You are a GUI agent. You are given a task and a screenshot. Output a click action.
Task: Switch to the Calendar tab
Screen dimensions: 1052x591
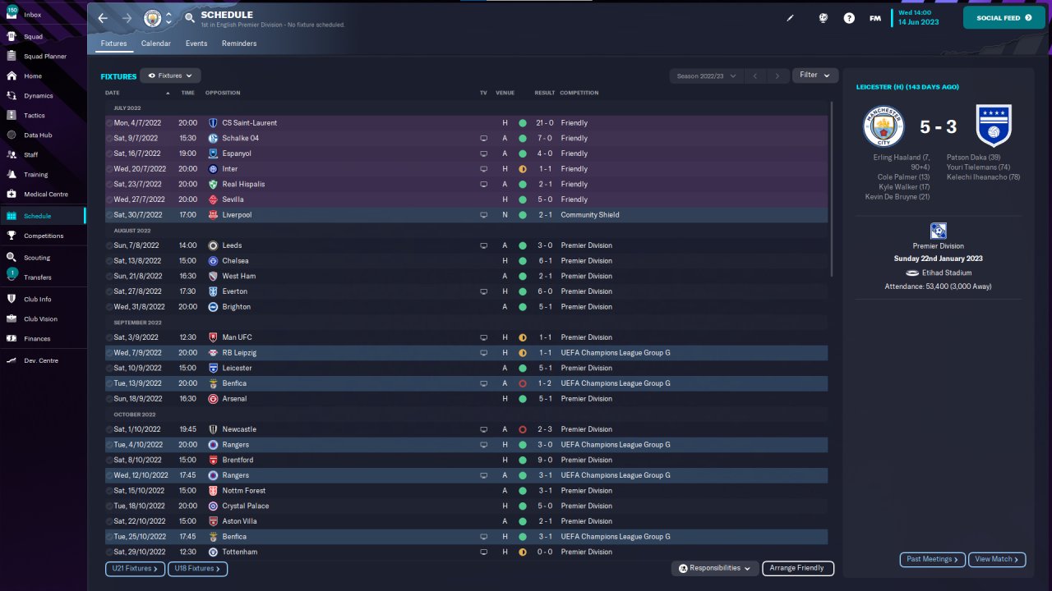pyautogui.click(x=156, y=44)
